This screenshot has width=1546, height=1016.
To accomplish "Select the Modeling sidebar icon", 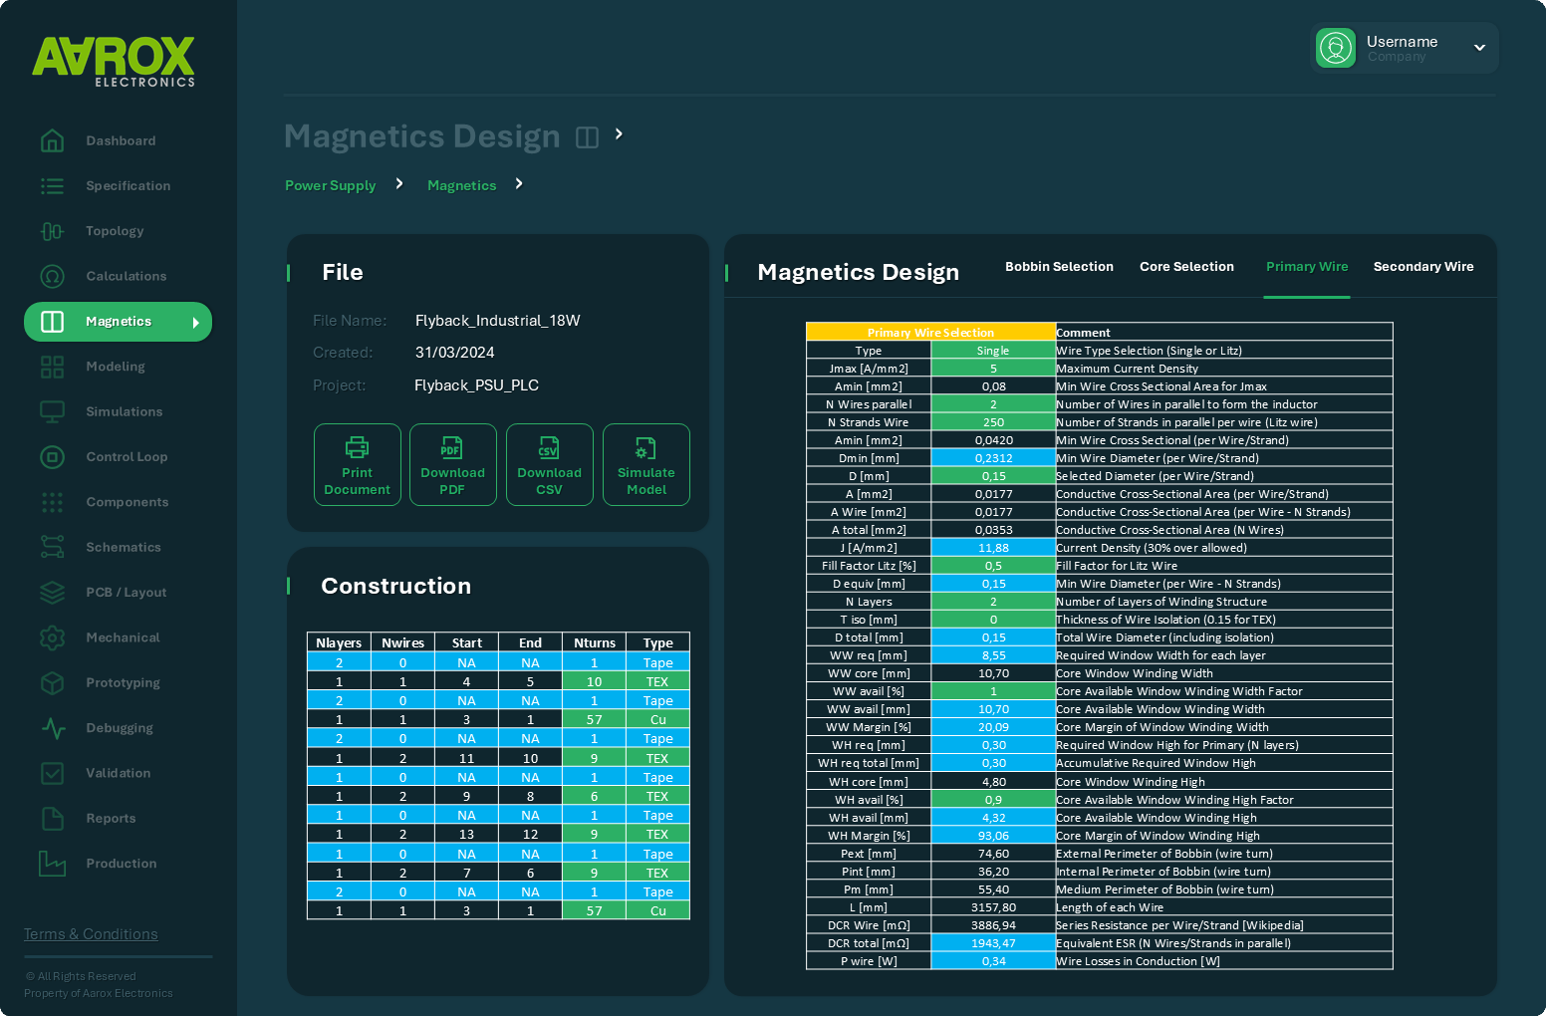I will (52, 367).
